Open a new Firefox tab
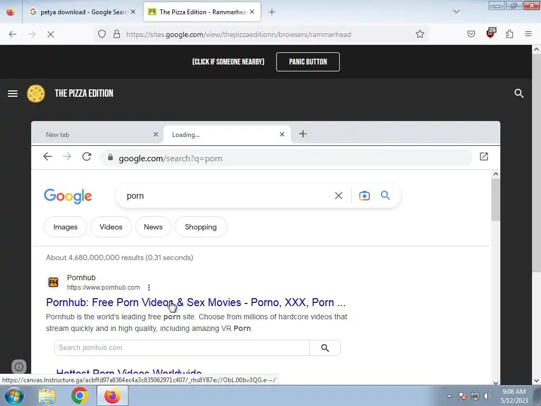 [272, 12]
